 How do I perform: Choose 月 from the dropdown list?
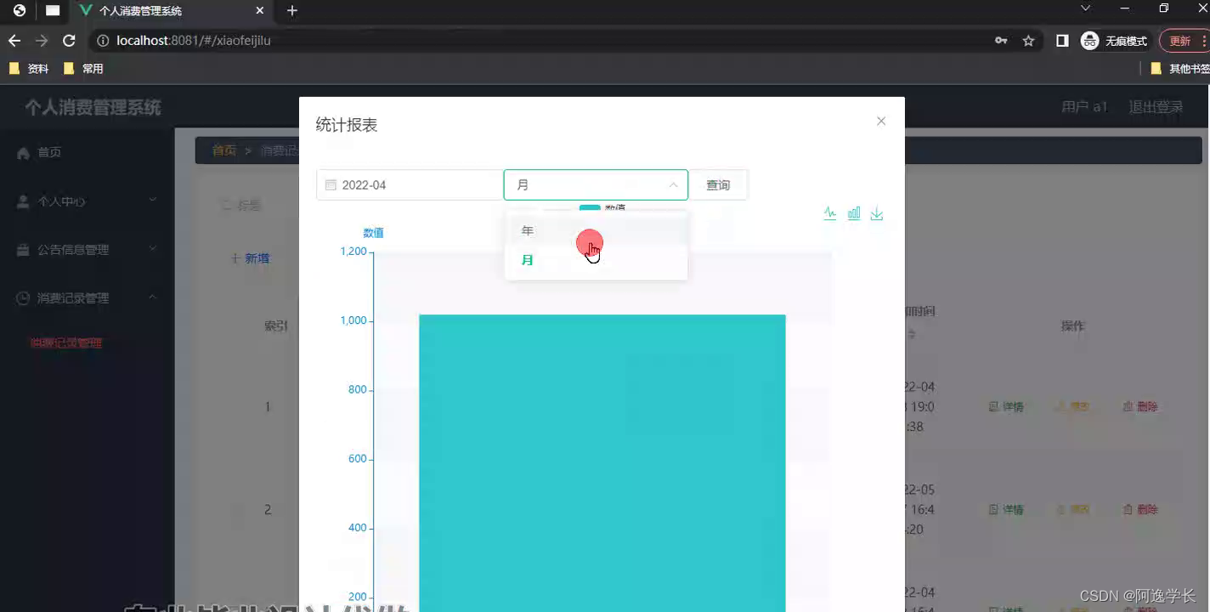click(596, 260)
